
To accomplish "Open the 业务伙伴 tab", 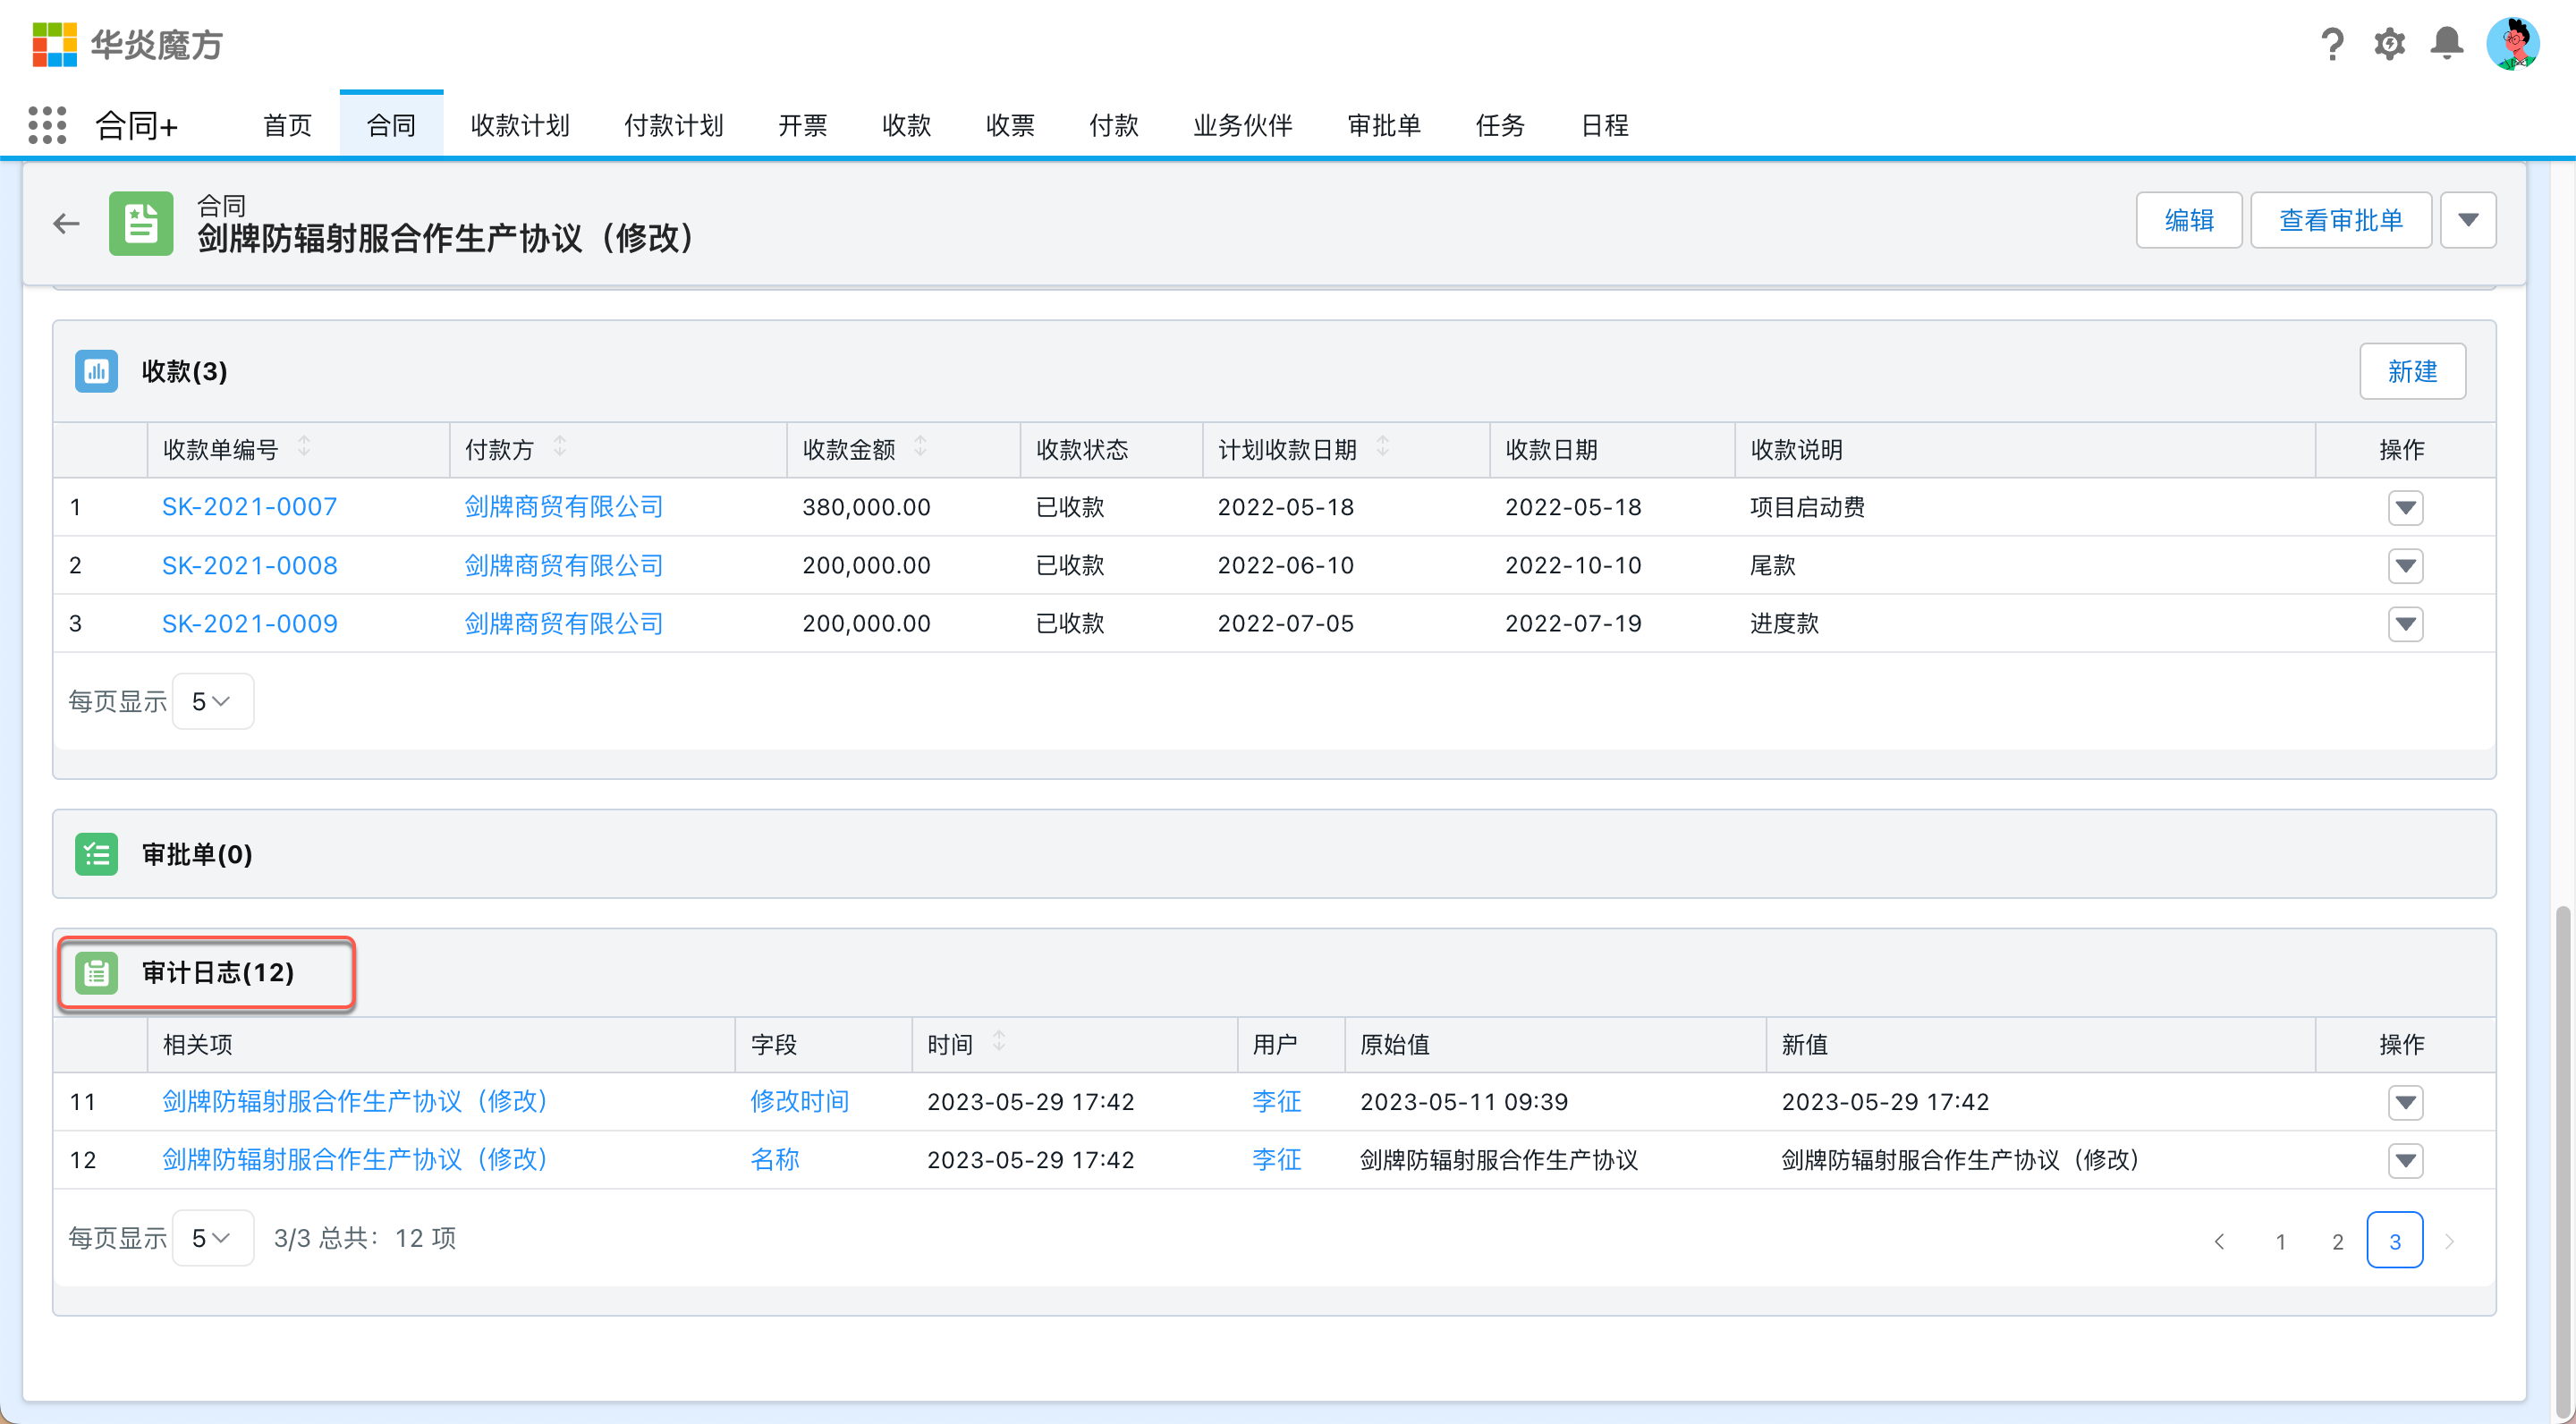I will pos(1242,125).
